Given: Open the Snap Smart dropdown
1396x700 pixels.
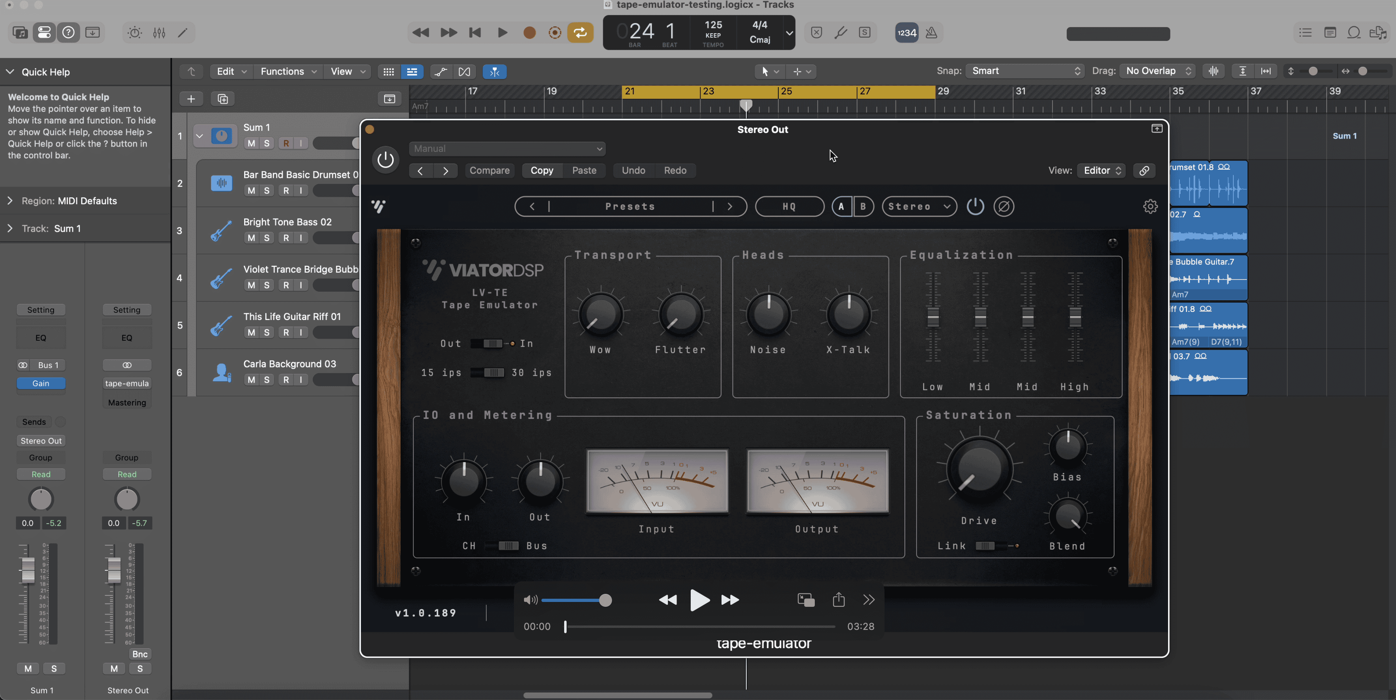Looking at the screenshot, I should pos(1025,71).
